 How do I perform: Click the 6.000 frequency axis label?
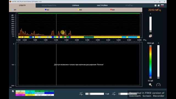point(139,40)
